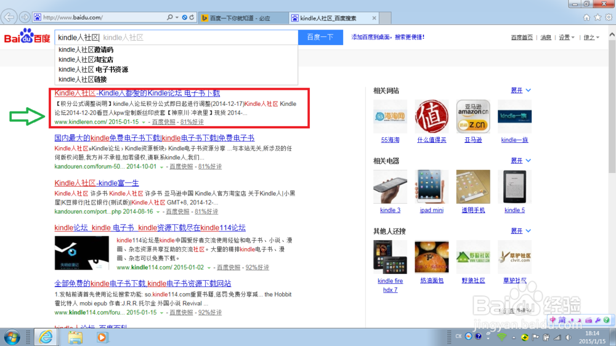Expand 展开 for 其他人还搜 section
The image size is (616, 346).
(521, 231)
